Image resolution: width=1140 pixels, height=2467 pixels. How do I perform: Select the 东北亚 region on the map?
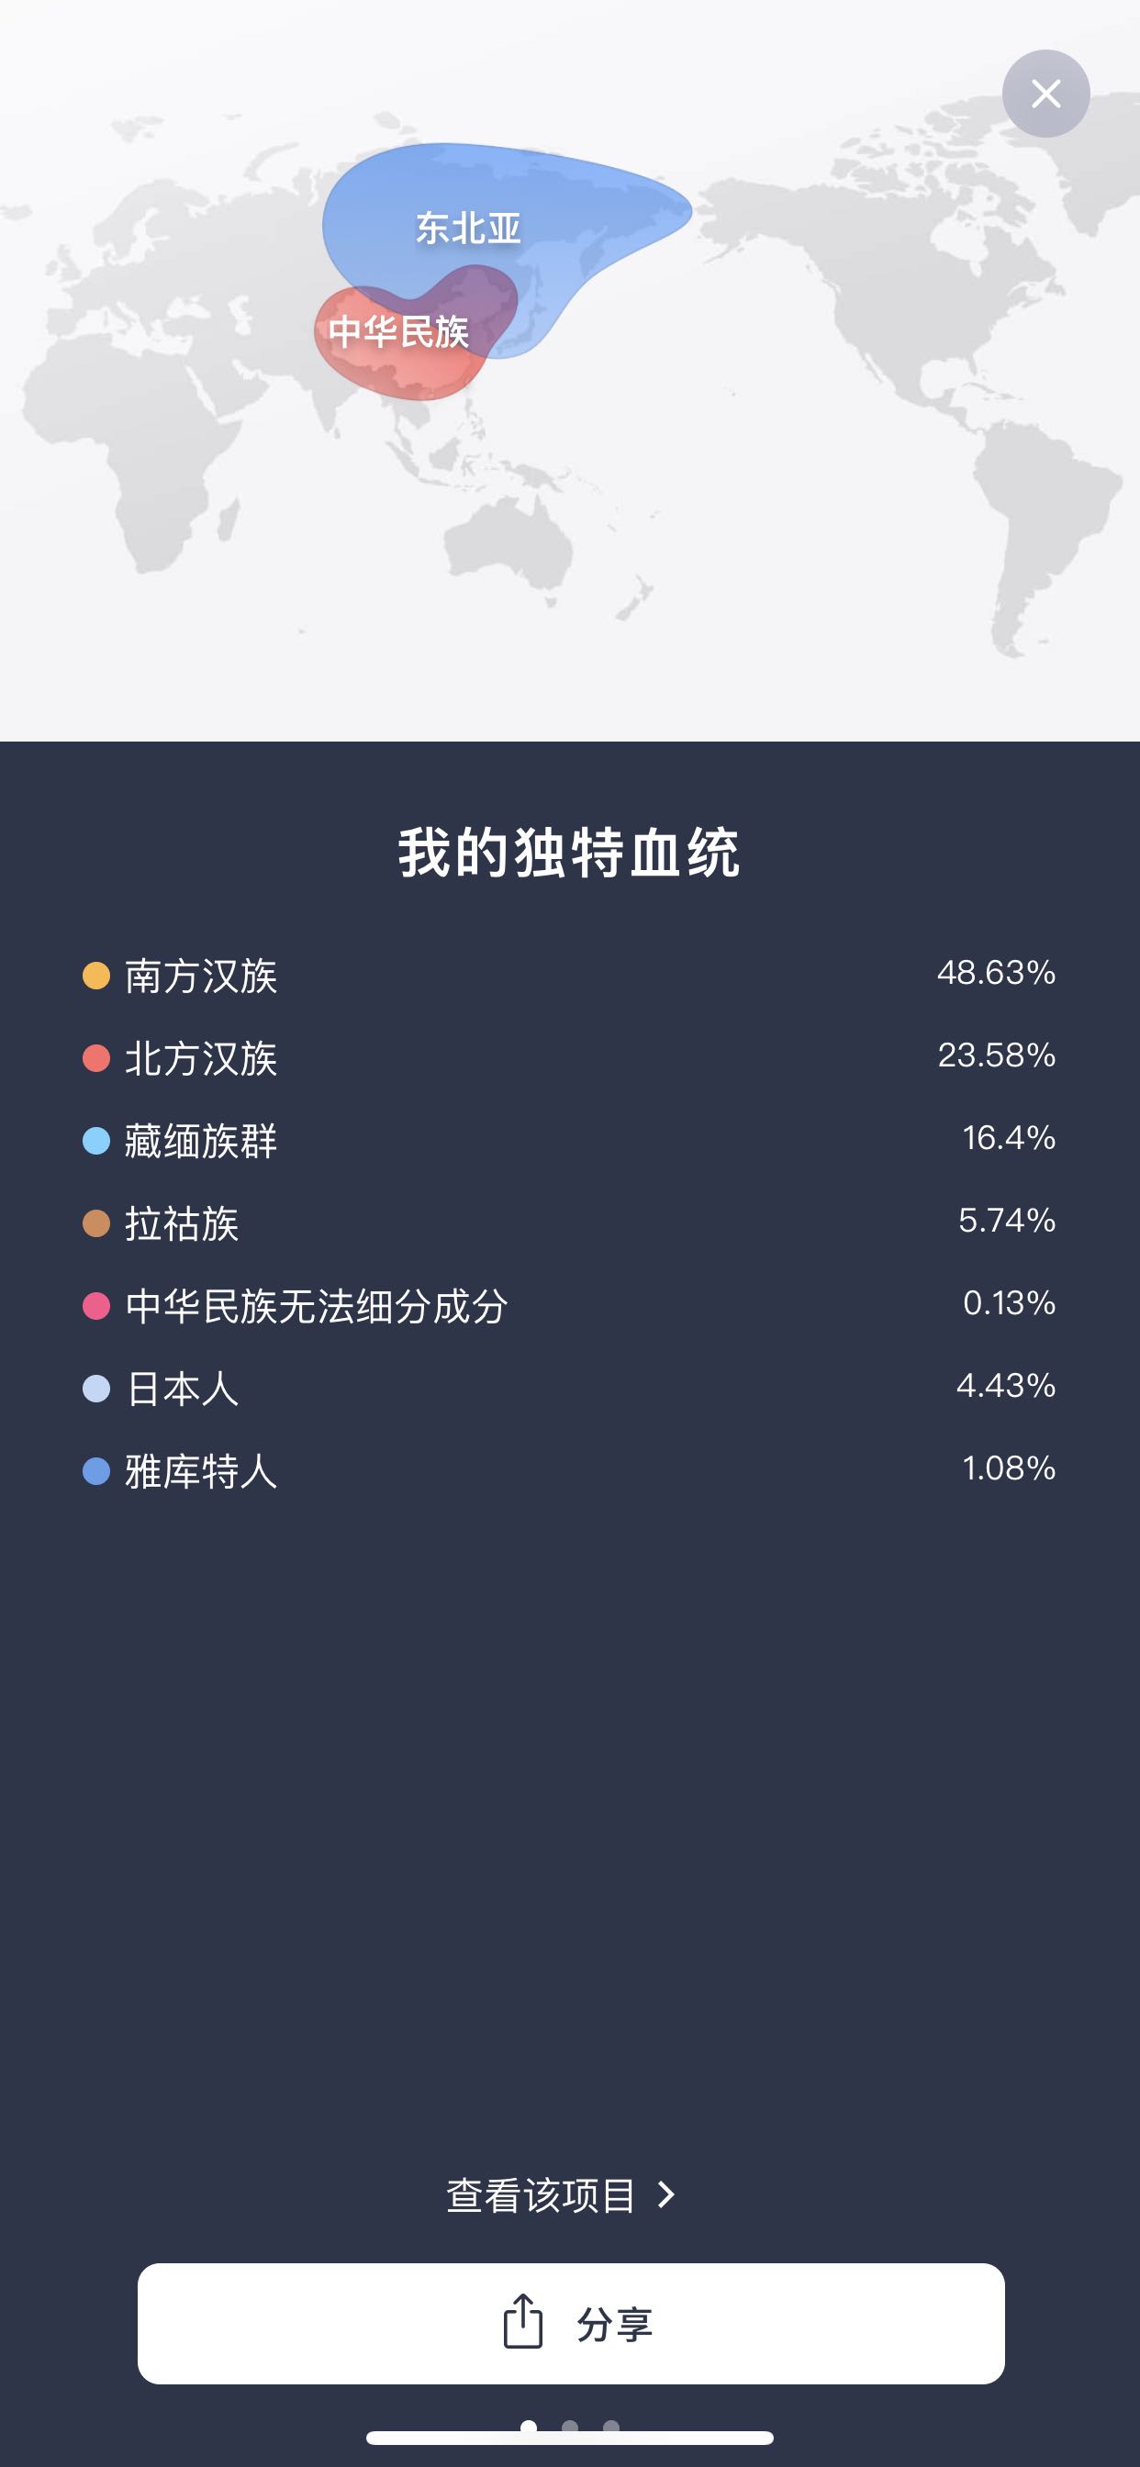pos(468,228)
